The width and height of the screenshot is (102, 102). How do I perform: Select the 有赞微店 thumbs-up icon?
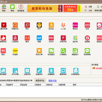[x=3, y=38]
